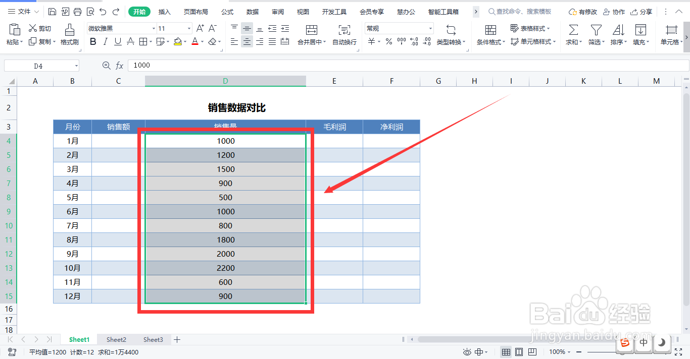690x359 pixels.
Task: Click the Wrap Text (自动换行) icon
Action: click(x=344, y=30)
